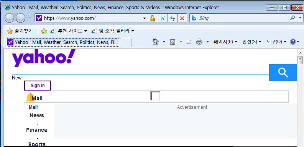The height and width of the screenshot is (147, 304).
Task: Click the Sign in button
Action: click(x=38, y=86)
